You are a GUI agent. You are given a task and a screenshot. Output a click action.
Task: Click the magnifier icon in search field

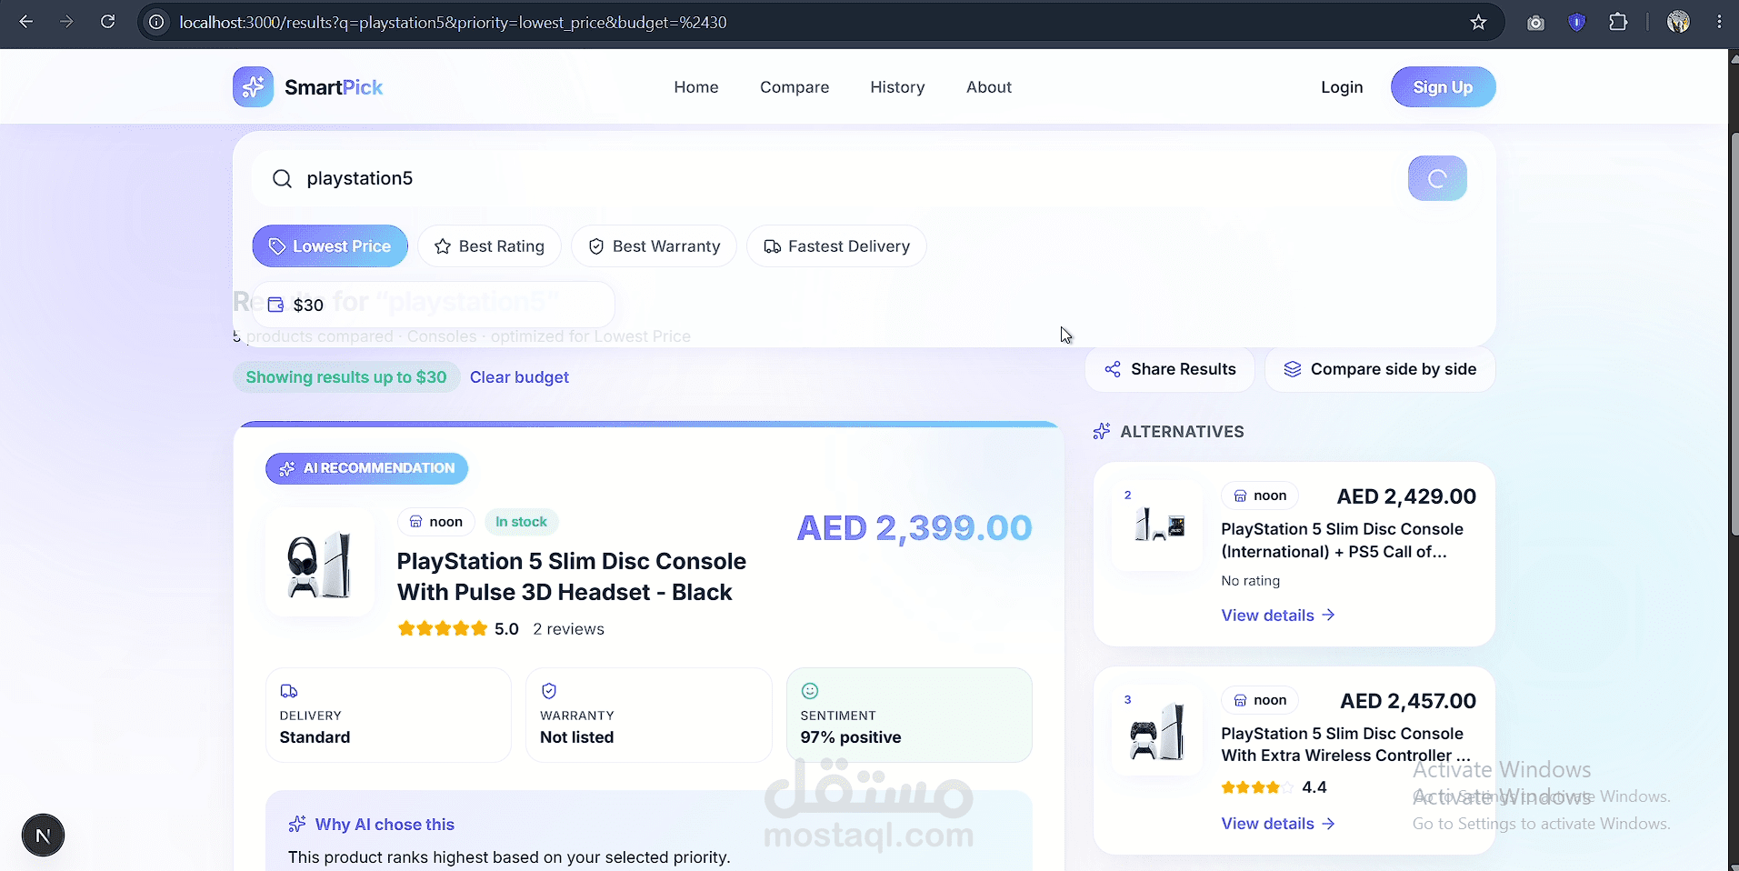(x=282, y=178)
